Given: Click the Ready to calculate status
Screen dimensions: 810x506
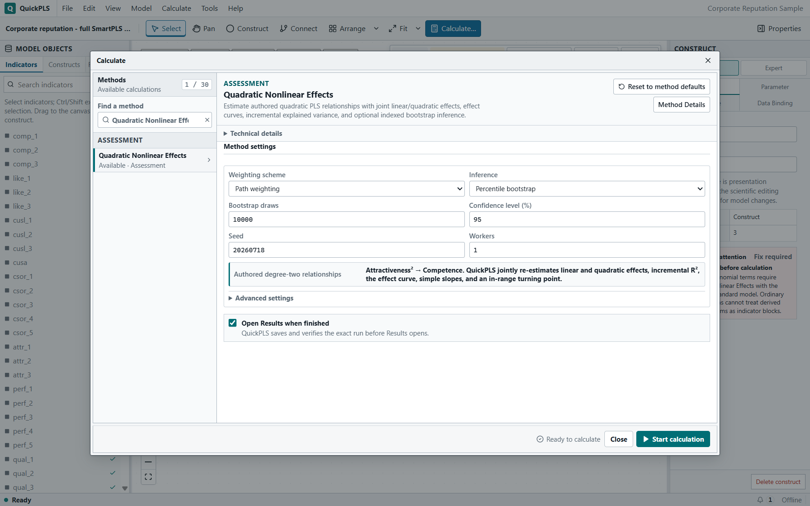Looking at the screenshot, I should click(x=568, y=439).
